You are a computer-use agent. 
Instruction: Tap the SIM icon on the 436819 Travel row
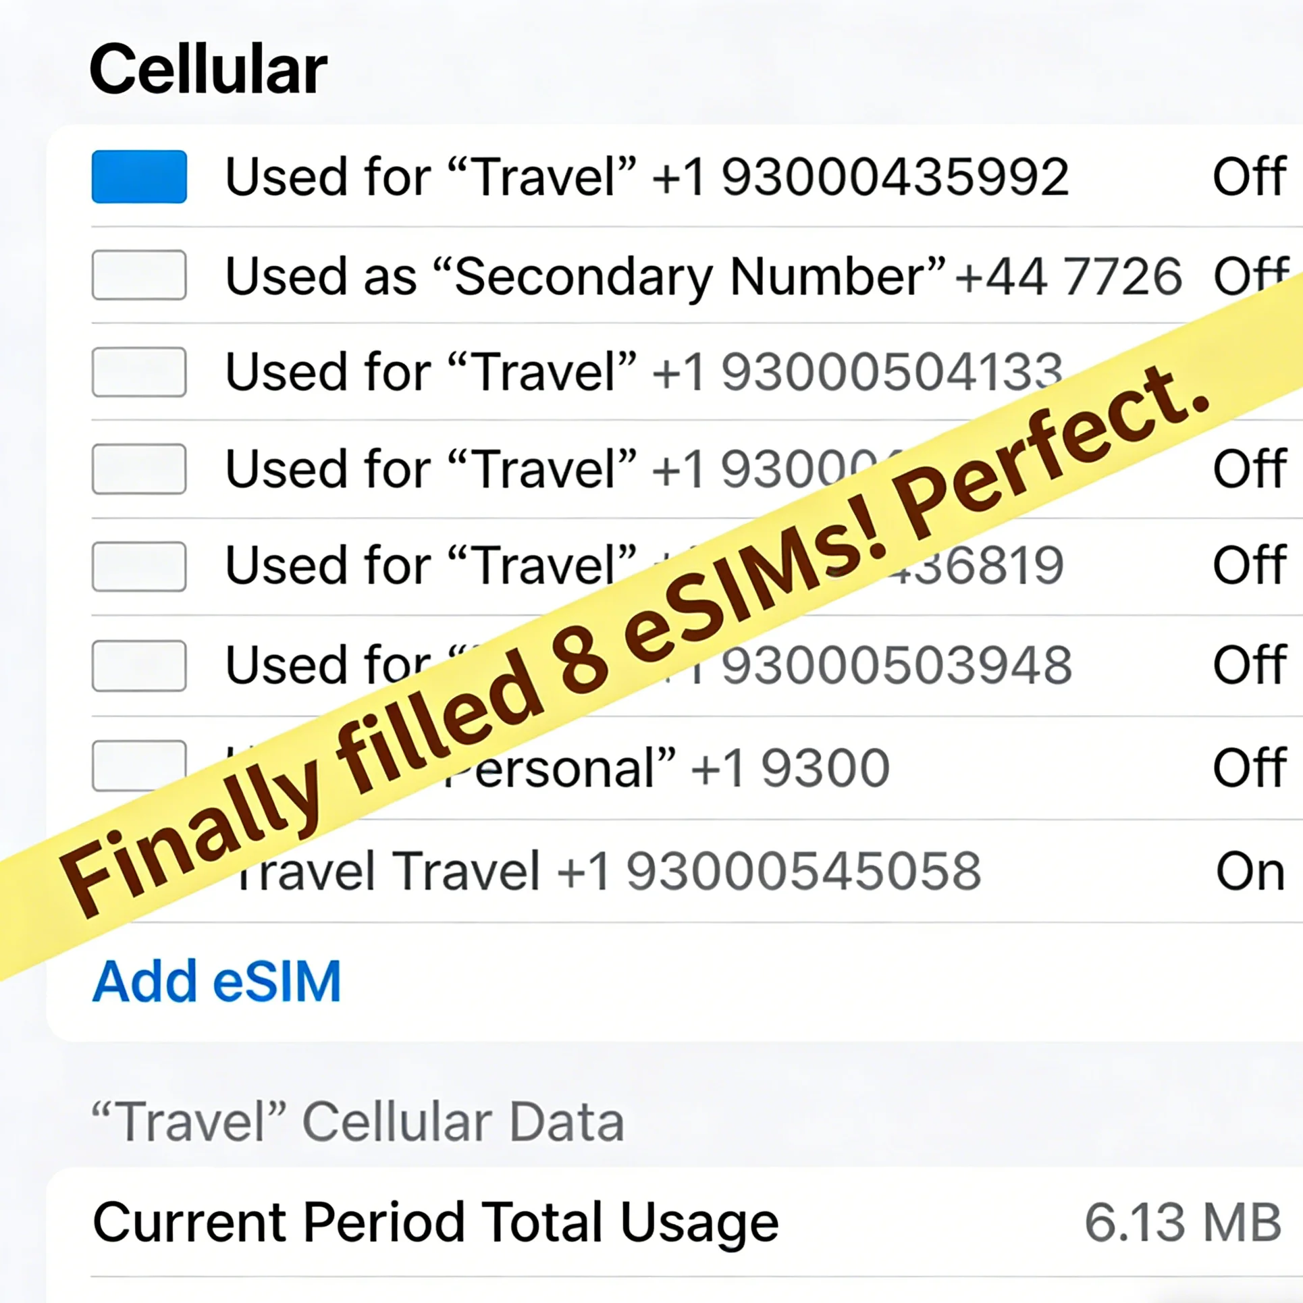click(139, 566)
